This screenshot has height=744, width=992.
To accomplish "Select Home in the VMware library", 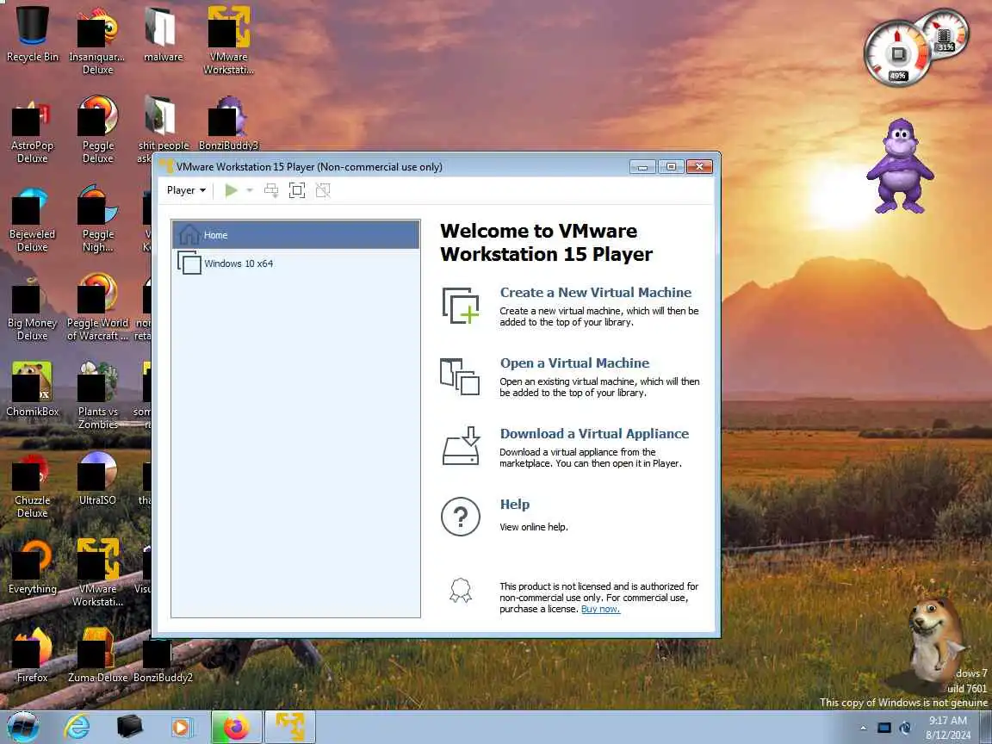I will tap(295, 235).
